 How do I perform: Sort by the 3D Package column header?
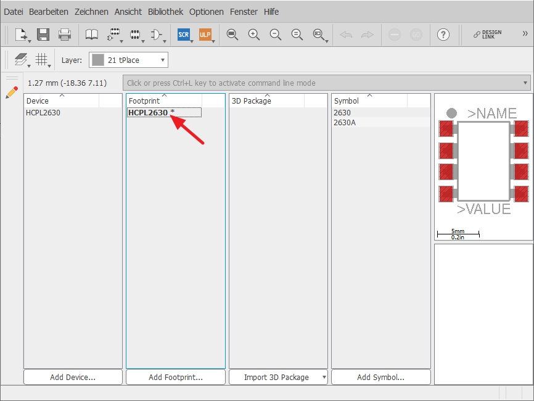266,101
